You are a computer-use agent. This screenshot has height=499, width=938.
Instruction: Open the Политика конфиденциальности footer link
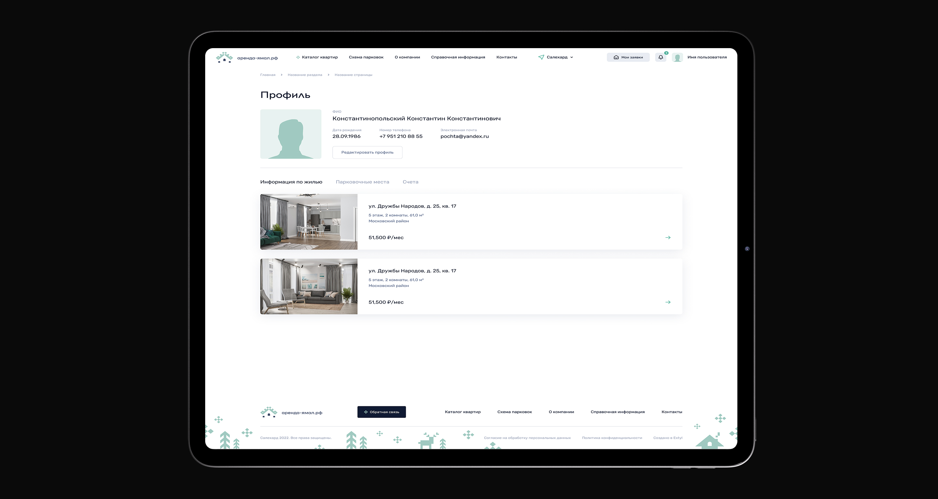point(612,438)
